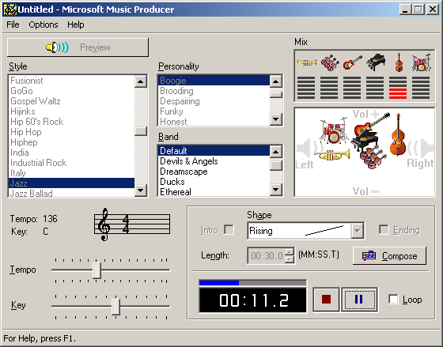Open the Options menu
This screenshot has height=347, width=443.
point(44,25)
